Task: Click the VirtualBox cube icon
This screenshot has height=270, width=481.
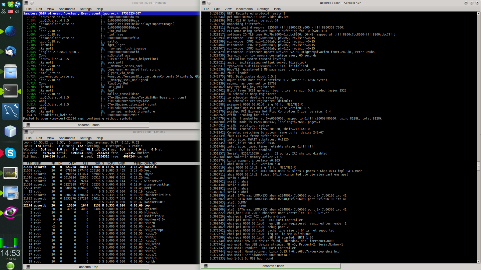Action: 11,131
